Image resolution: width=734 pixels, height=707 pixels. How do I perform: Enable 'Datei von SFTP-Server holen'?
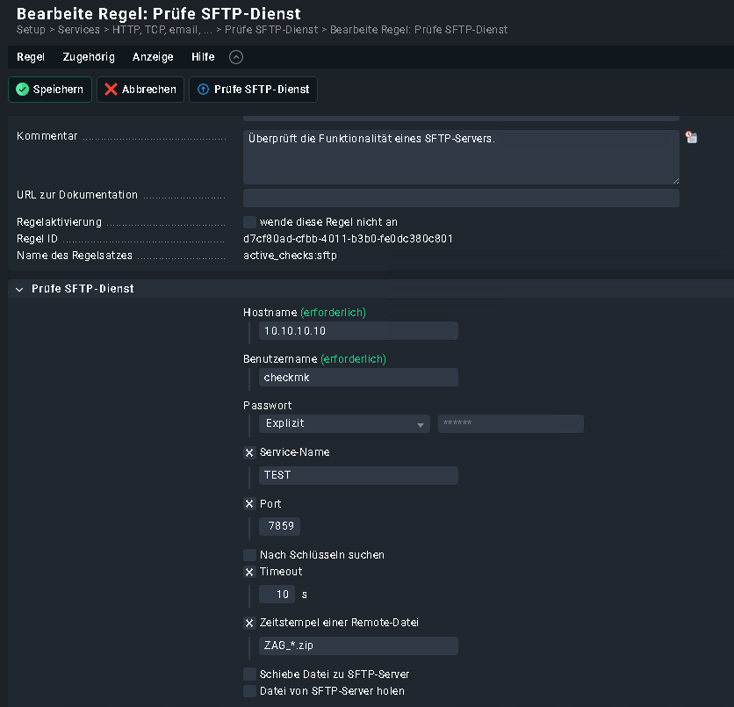(249, 691)
